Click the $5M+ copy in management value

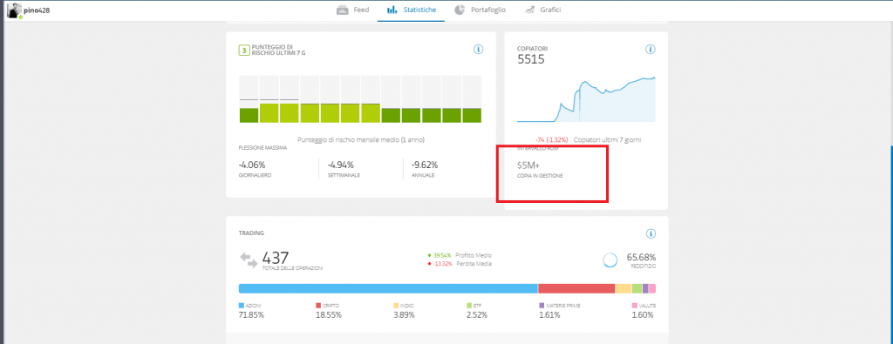point(528,165)
